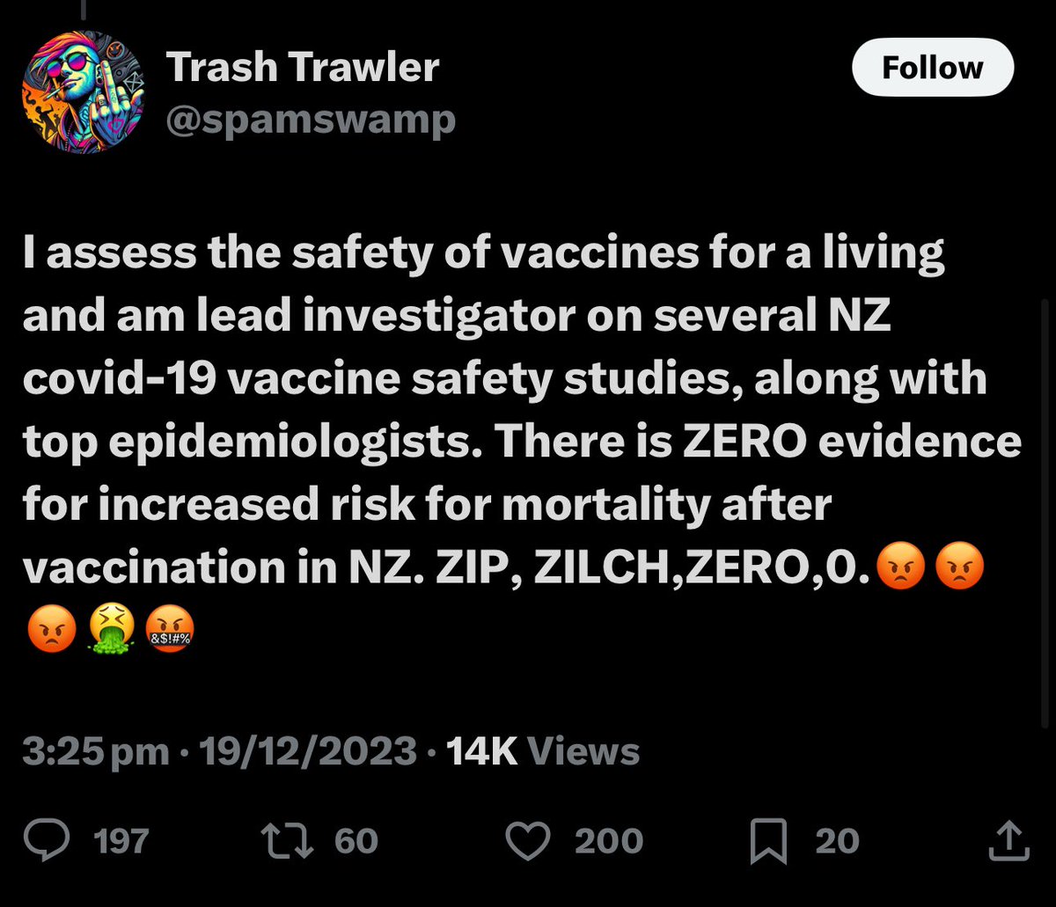Click the display name Trash Trawler
1056x907 pixels.
[302, 68]
